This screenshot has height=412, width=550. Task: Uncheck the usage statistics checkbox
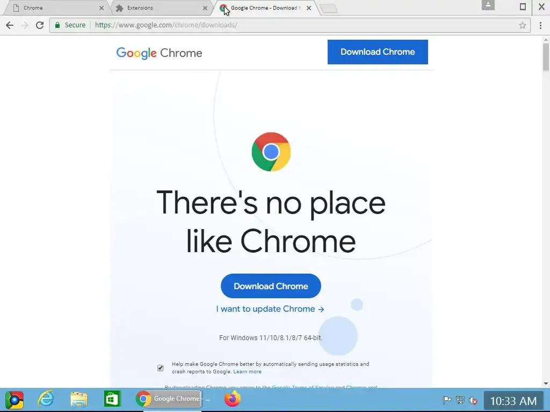click(160, 368)
